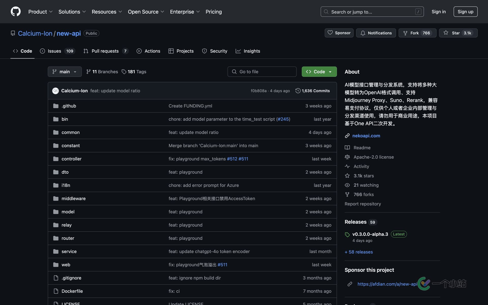Switch to the Actions tab
This screenshot has height=305, width=488.
pyautogui.click(x=148, y=51)
